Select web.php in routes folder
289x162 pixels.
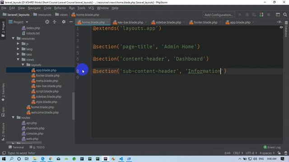pyautogui.click(x=32, y=139)
